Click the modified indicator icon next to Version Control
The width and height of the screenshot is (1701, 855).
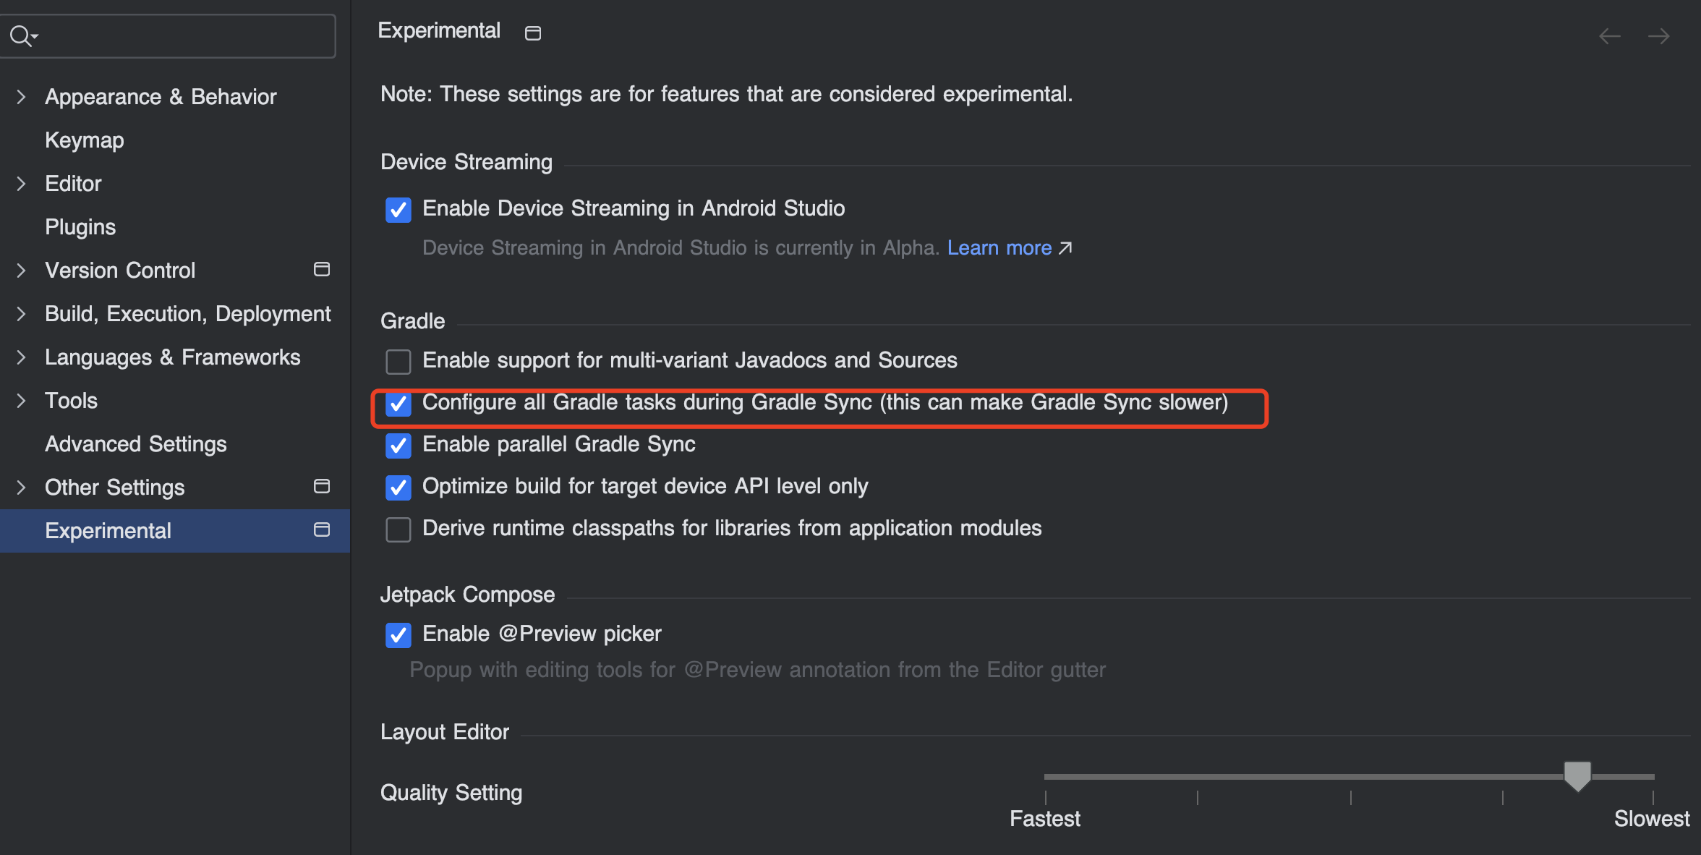[322, 269]
